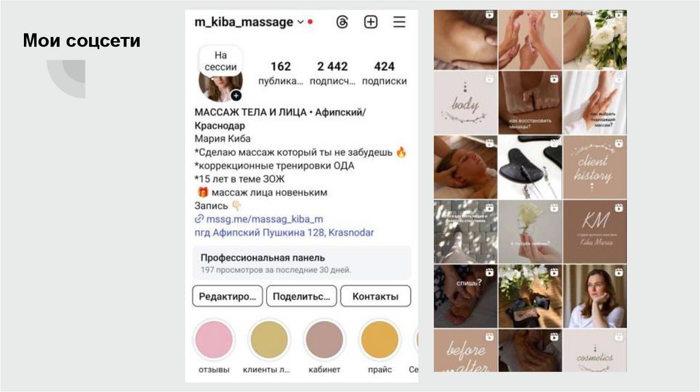
Task: Tap the create new post plus icon
Action: [371, 22]
